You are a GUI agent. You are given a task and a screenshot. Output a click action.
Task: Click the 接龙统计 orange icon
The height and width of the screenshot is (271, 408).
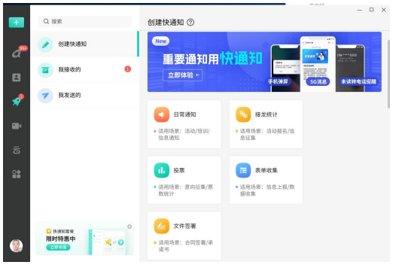coord(243,114)
